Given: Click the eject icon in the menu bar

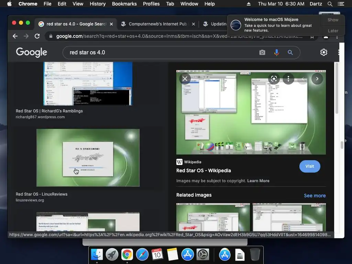Looking at the screenshot, I should [249, 4].
